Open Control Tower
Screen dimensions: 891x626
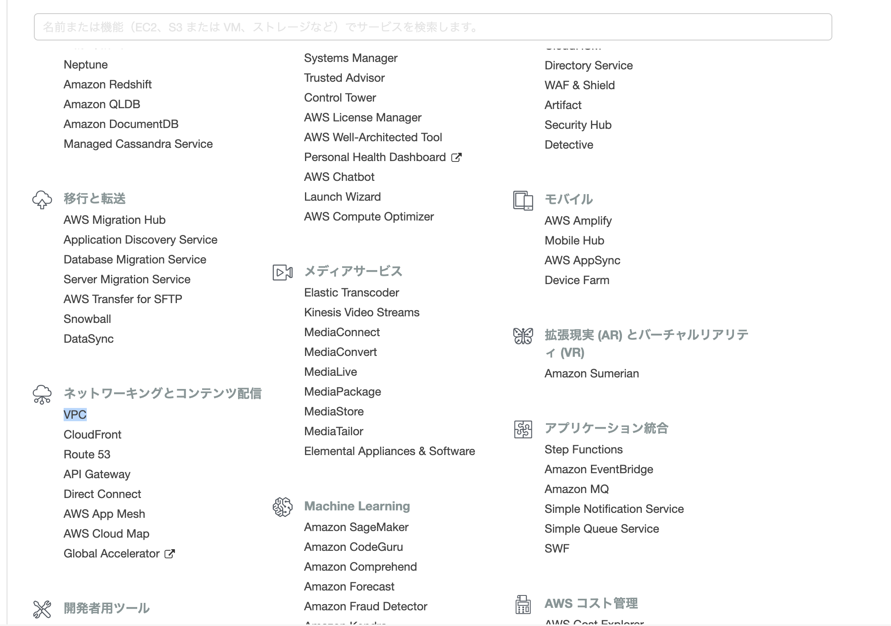click(x=340, y=97)
